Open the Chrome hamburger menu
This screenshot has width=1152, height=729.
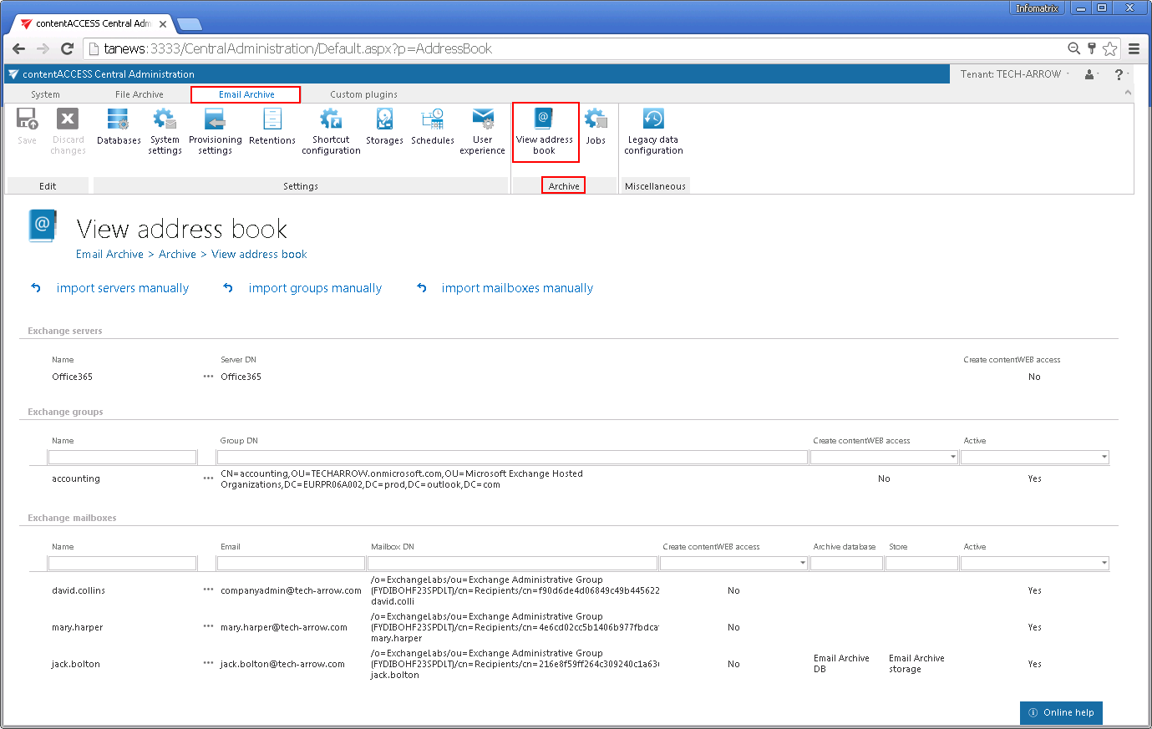tap(1134, 48)
